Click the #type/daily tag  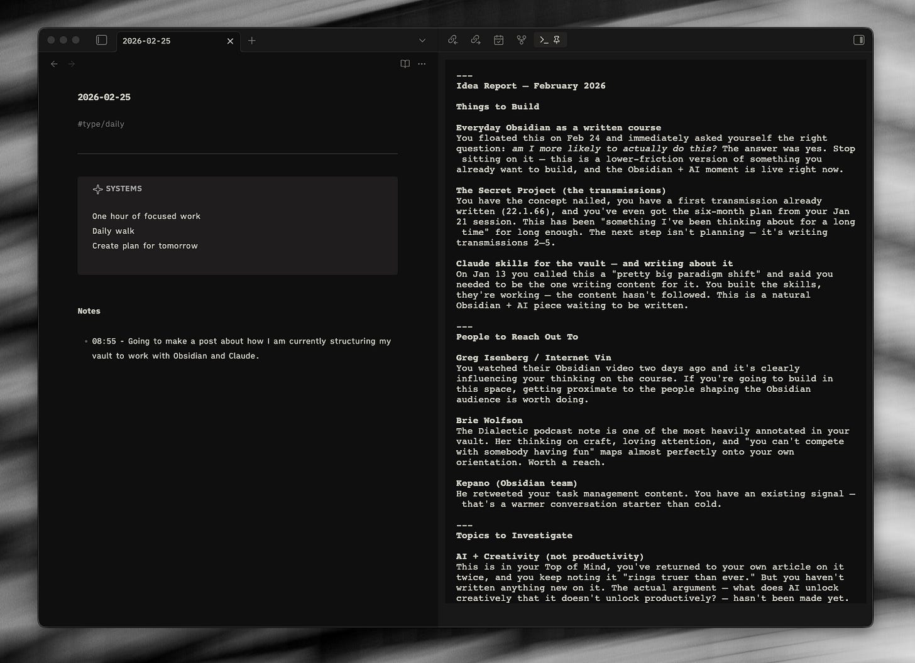pyautogui.click(x=101, y=124)
